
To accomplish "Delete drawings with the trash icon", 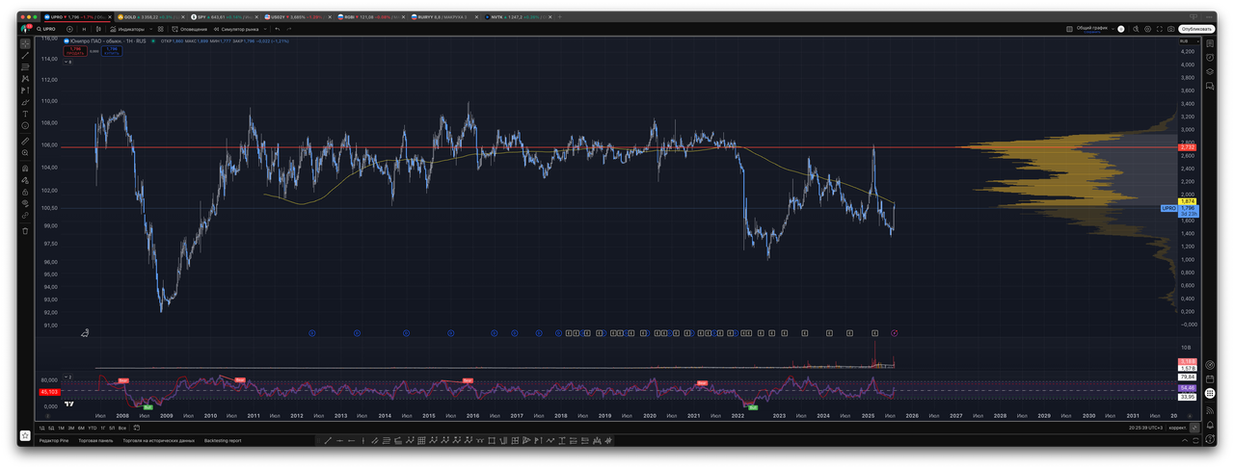I will (x=25, y=230).
